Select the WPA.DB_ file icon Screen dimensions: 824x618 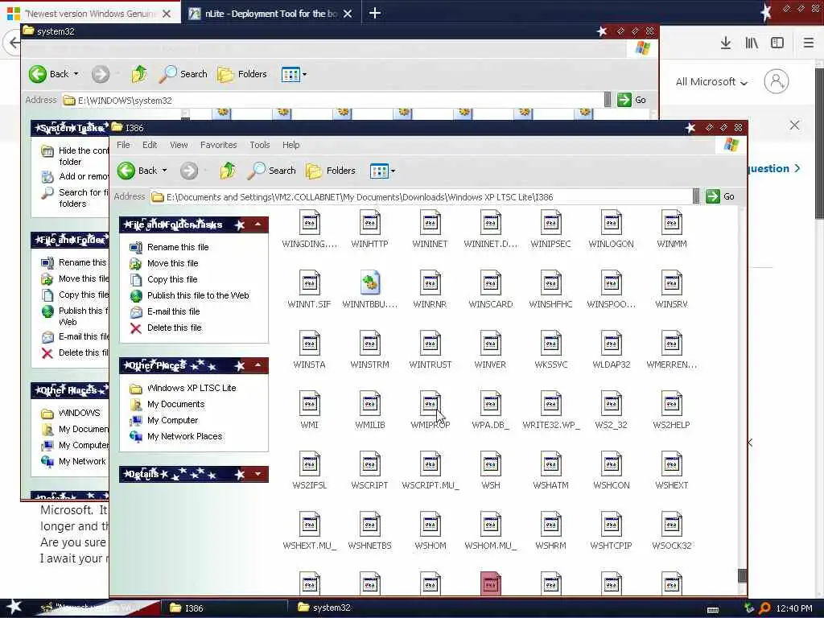(x=490, y=404)
